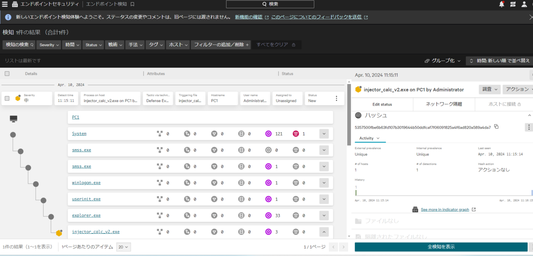Click the purple target icon in injector_calc_v2.exe row

pyautogui.click(x=268, y=232)
